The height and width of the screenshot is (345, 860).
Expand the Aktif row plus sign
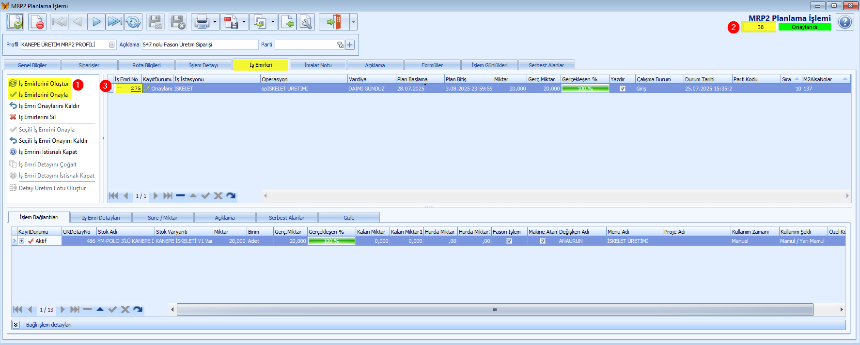pyautogui.click(x=22, y=241)
